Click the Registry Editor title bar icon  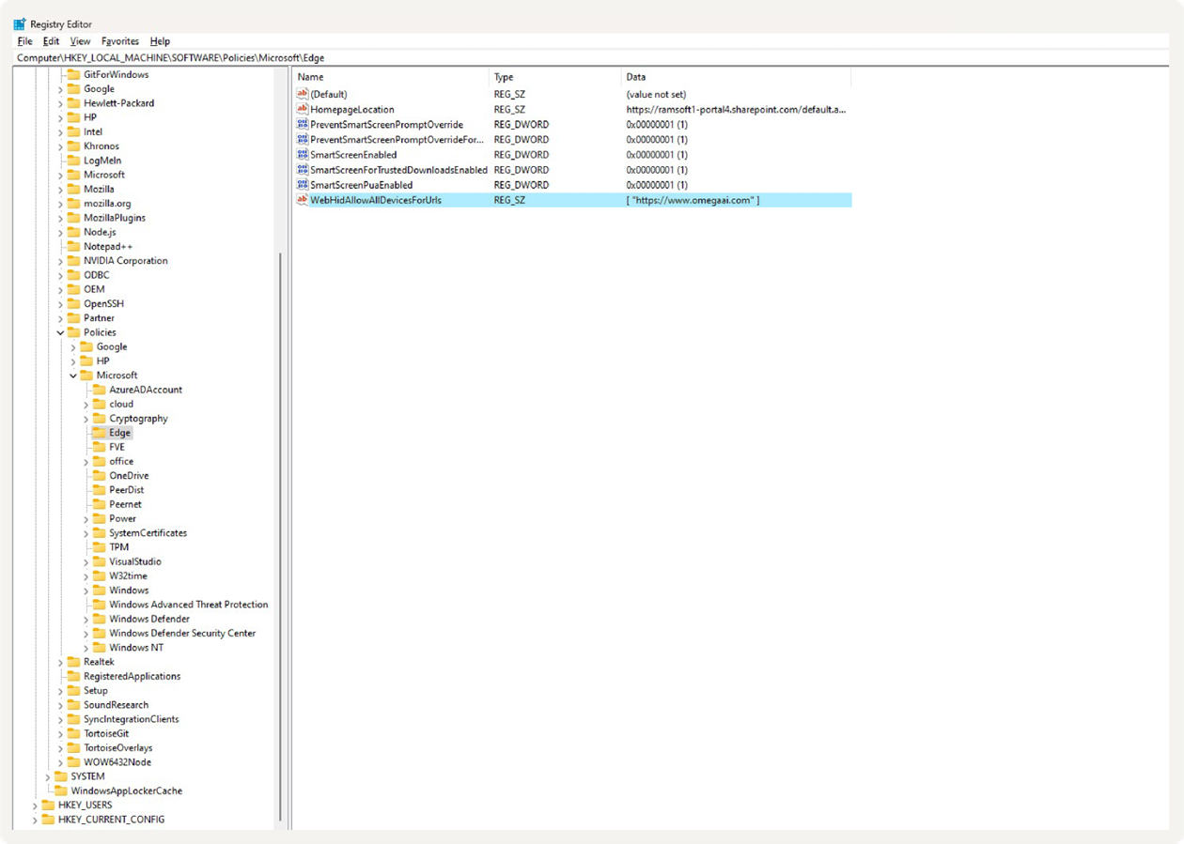(20, 24)
